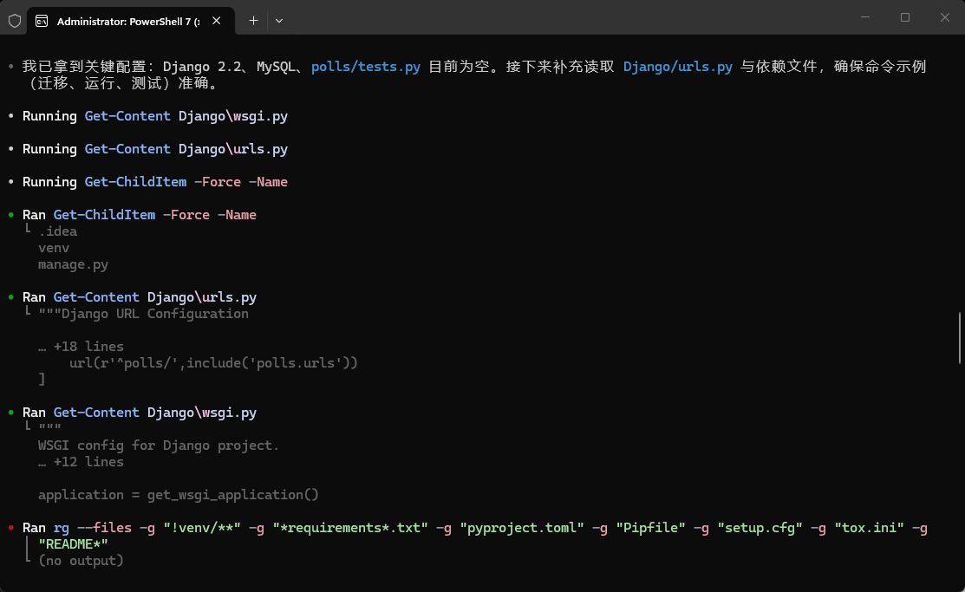The image size is (965, 592).
Task: Open the Django/urls.py link
Action: (x=678, y=67)
